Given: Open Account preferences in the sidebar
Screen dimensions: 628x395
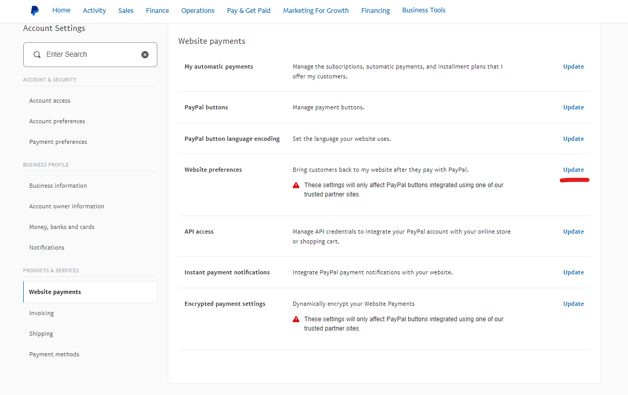Looking at the screenshot, I should click(x=57, y=121).
